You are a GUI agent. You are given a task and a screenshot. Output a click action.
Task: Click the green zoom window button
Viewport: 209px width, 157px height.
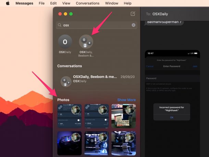click(71, 14)
